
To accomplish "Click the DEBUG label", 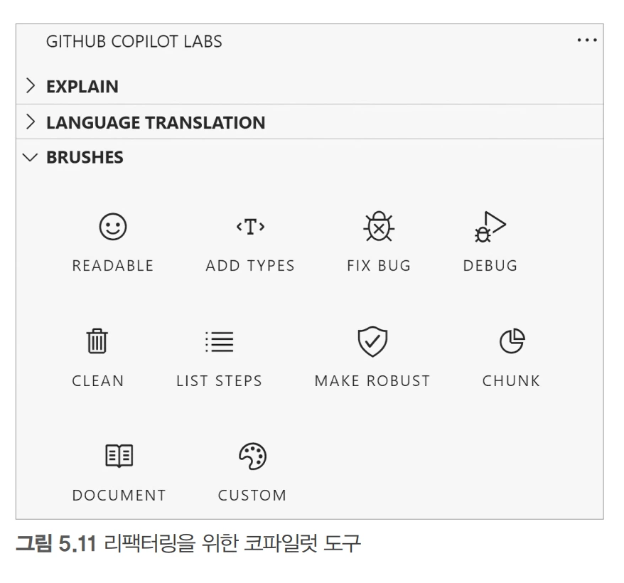I will point(490,266).
